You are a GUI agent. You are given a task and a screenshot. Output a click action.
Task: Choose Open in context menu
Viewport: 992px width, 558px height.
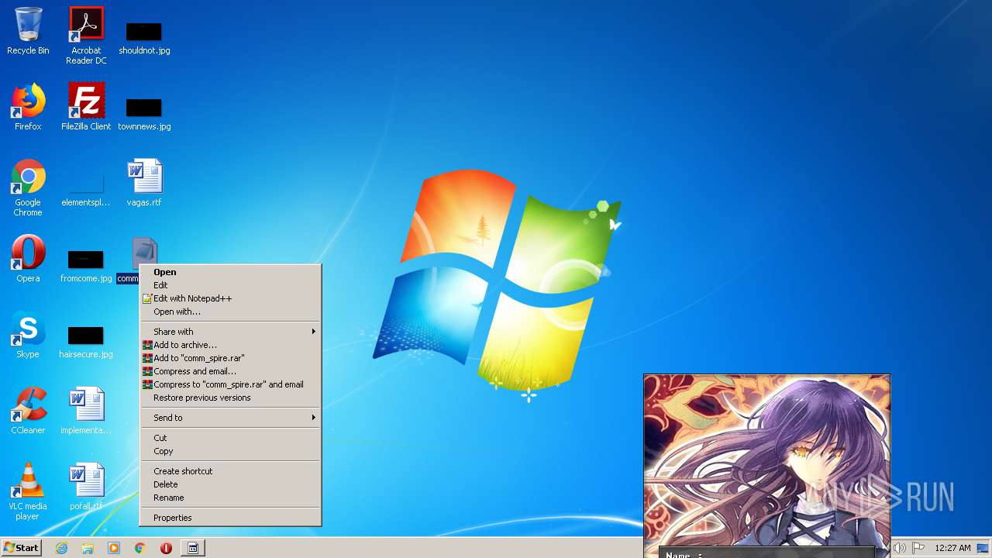pyautogui.click(x=230, y=272)
